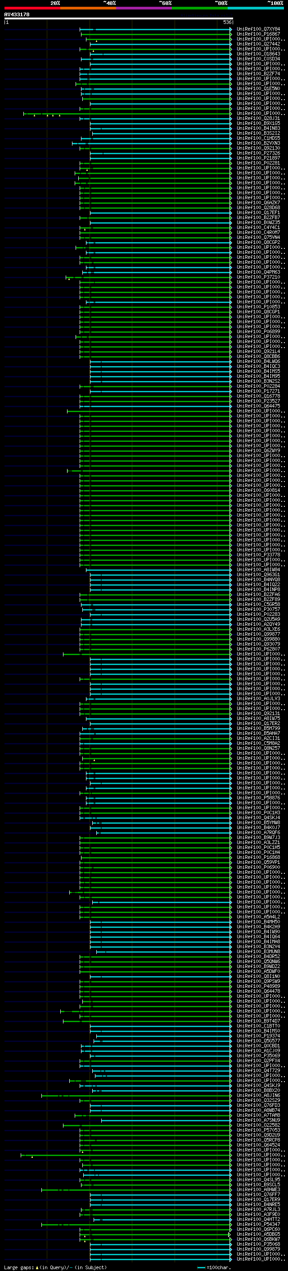Select hit label UniRef100_O18643
This screenshot has width=288, height=1271.
coord(258,54)
